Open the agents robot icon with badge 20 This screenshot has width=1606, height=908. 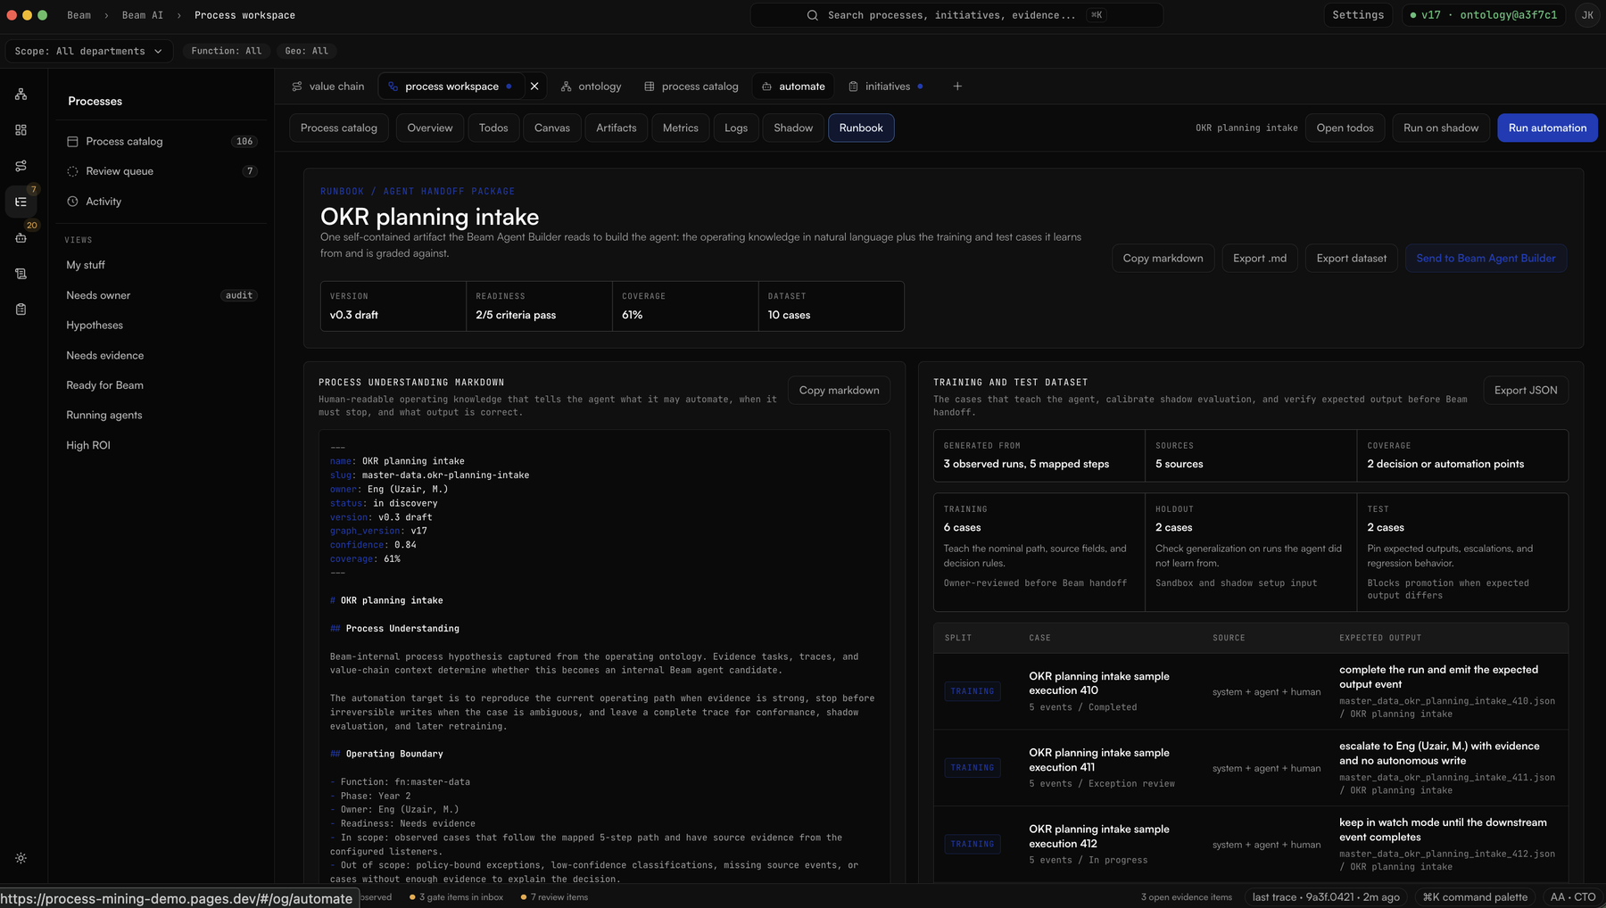click(x=21, y=237)
